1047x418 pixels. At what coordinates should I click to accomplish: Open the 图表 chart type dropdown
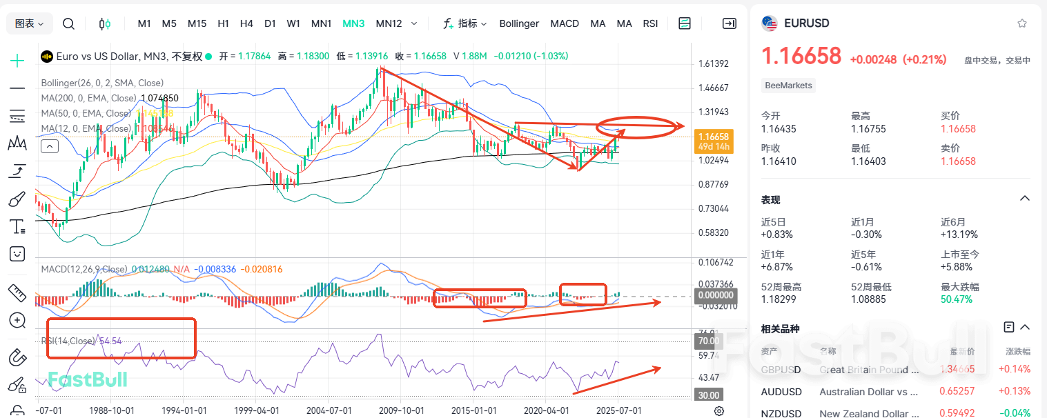pos(29,23)
